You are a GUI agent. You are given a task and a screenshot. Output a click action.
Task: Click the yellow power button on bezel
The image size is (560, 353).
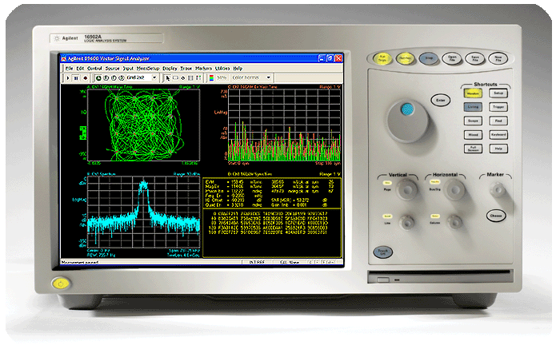(x=61, y=284)
